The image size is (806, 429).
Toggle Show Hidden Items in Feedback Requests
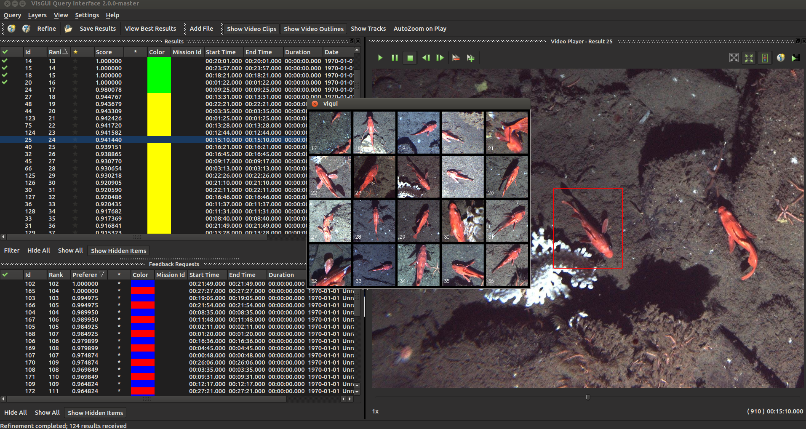95,413
